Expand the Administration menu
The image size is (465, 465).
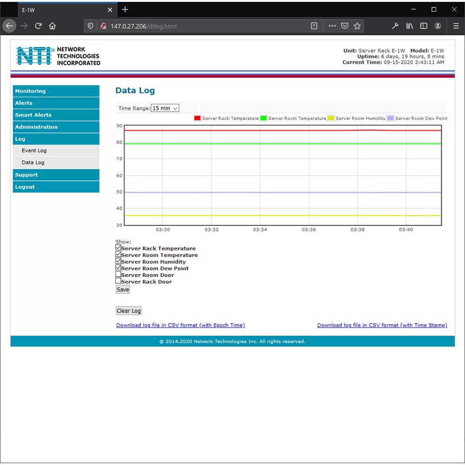[x=56, y=127]
